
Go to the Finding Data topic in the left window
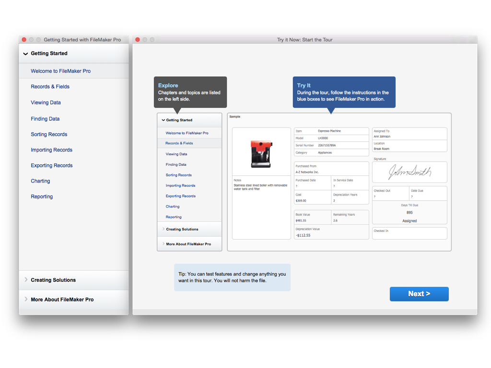[x=45, y=119]
